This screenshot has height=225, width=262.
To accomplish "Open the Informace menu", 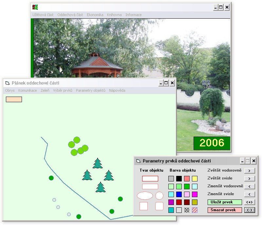I will point(134,15).
